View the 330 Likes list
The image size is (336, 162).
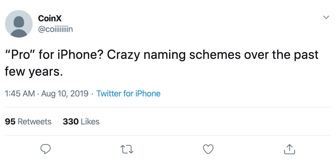(x=81, y=121)
